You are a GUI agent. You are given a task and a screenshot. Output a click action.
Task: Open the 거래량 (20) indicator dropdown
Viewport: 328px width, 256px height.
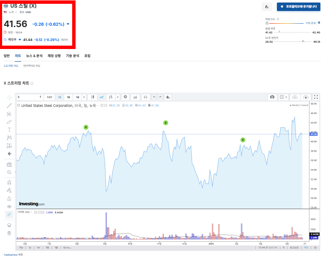coord(31,212)
